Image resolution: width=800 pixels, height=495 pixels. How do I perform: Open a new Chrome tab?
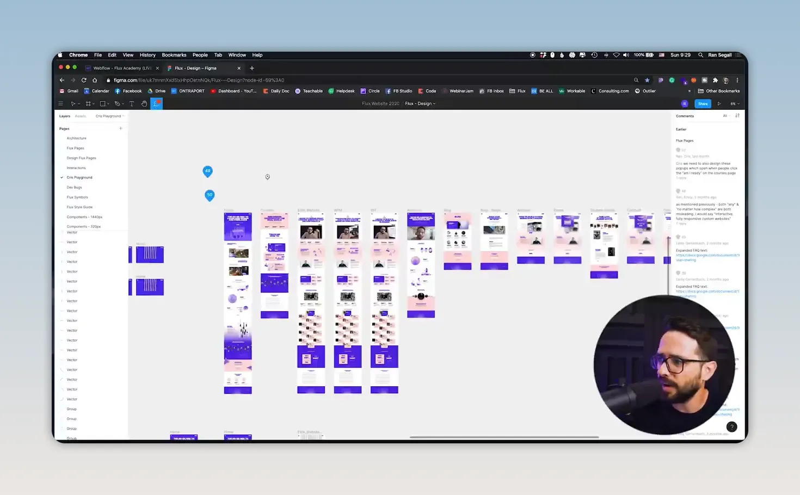(x=252, y=68)
